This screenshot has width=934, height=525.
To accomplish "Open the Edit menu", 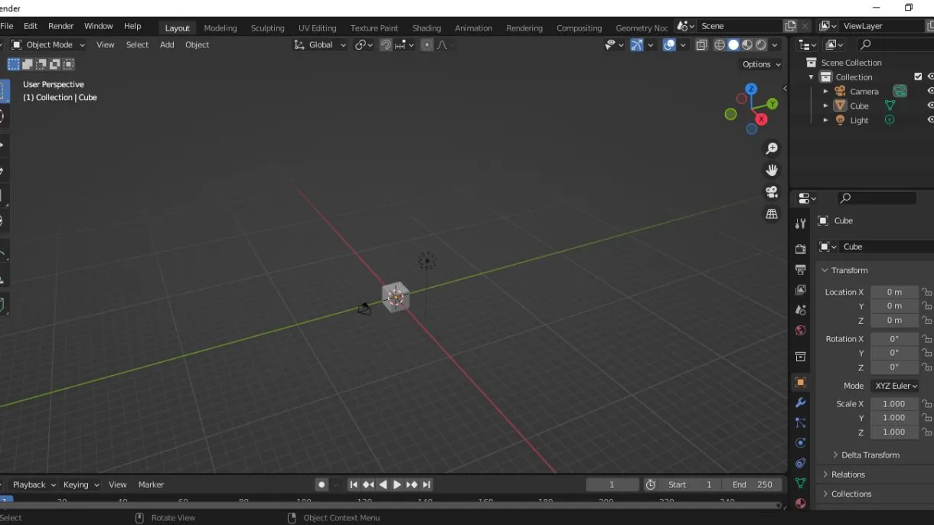I will [x=31, y=26].
